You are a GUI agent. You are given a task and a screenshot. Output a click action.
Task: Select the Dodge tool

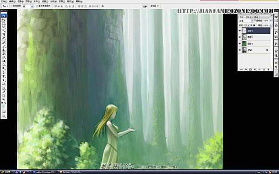click(x=4, y=68)
